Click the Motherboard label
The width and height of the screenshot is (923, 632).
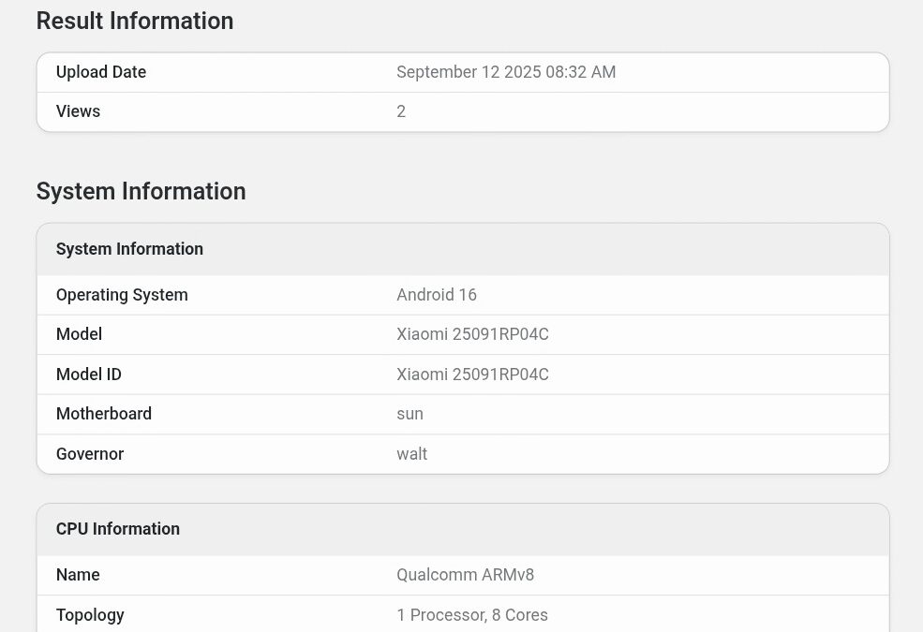pyautogui.click(x=104, y=414)
